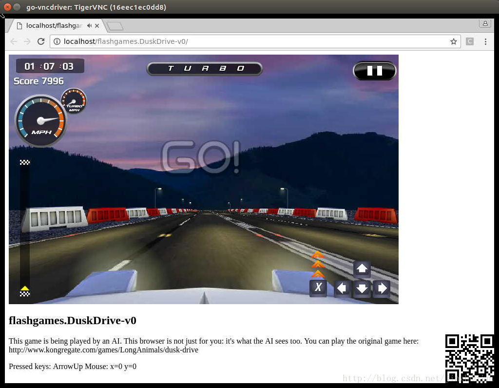Click the kongregate.com dusk-drive URL text
499x388 pixels.
tap(103, 350)
